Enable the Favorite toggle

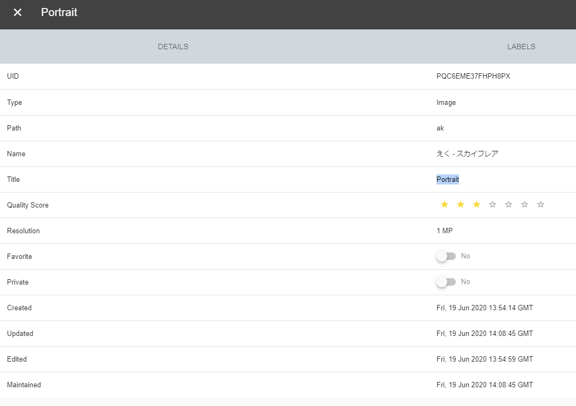[446, 256]
